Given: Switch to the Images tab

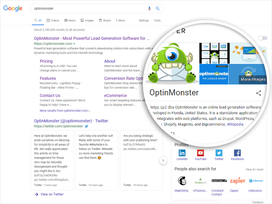Looking at the screenshot, I should [87, 21].
